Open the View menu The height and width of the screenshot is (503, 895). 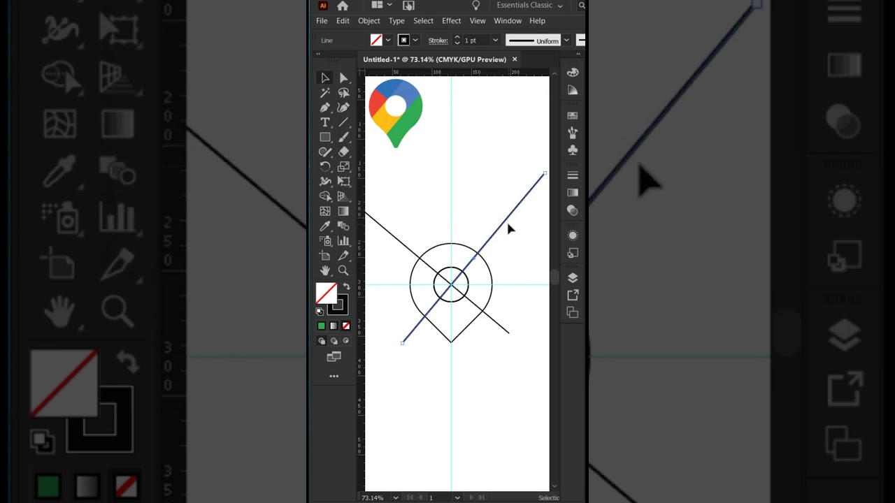478,21
